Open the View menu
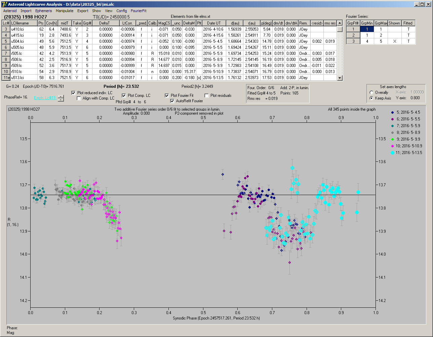This screenshot has height=337, width=433. 109,11
